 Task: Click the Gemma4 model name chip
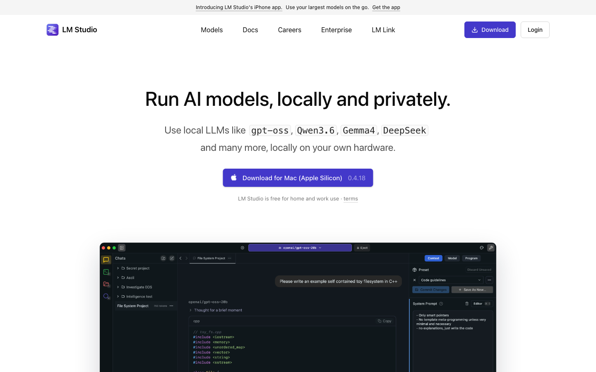[x=359, y=131]
